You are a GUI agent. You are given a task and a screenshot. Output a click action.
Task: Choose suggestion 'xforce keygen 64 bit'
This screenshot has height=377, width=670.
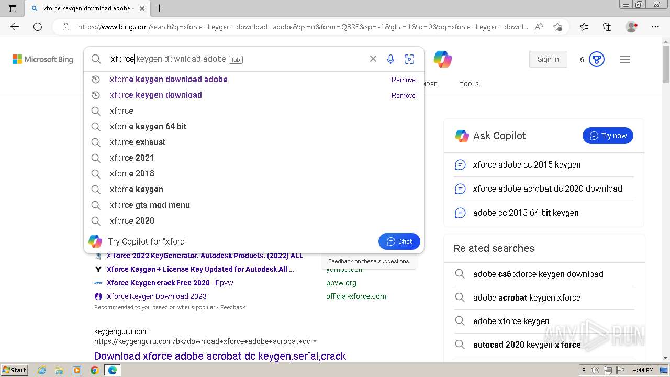254,127
